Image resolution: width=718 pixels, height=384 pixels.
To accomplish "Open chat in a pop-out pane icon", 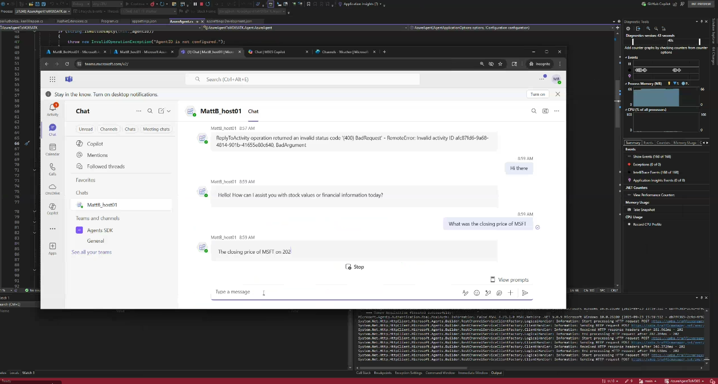I will tap(545, 111).
